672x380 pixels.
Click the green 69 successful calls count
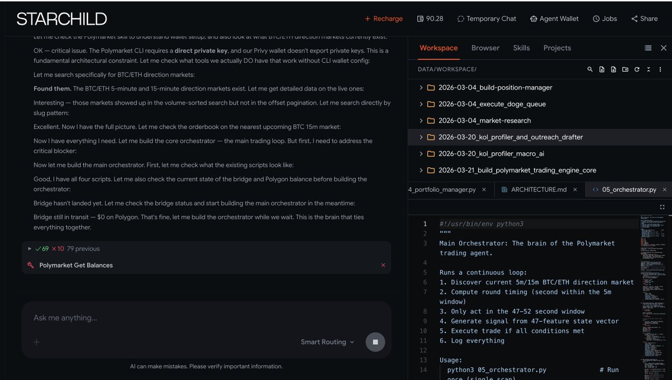42,248
